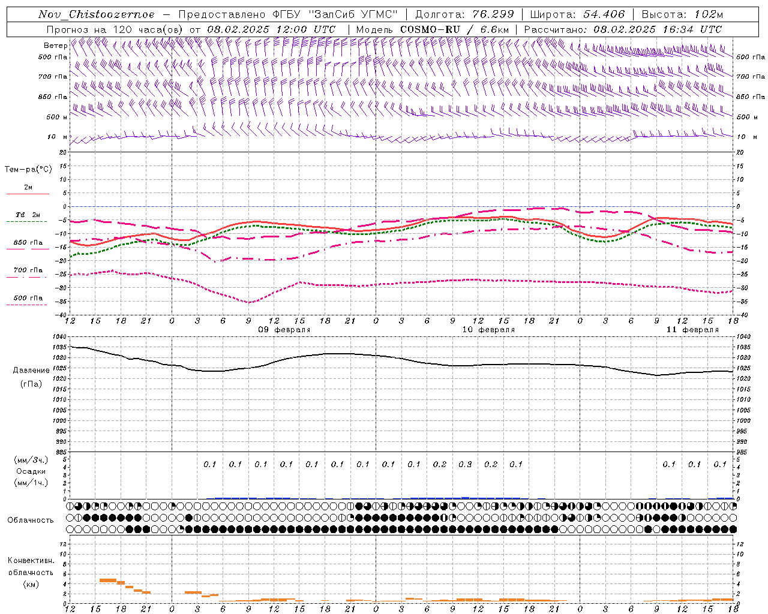Screen dimensions: 768x614
Task: Select the 'Широта: 54.406' header value
Action: 577,14
